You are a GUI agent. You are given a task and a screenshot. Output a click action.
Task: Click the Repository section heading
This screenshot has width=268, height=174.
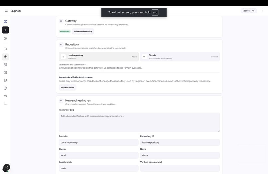[72, 44]
